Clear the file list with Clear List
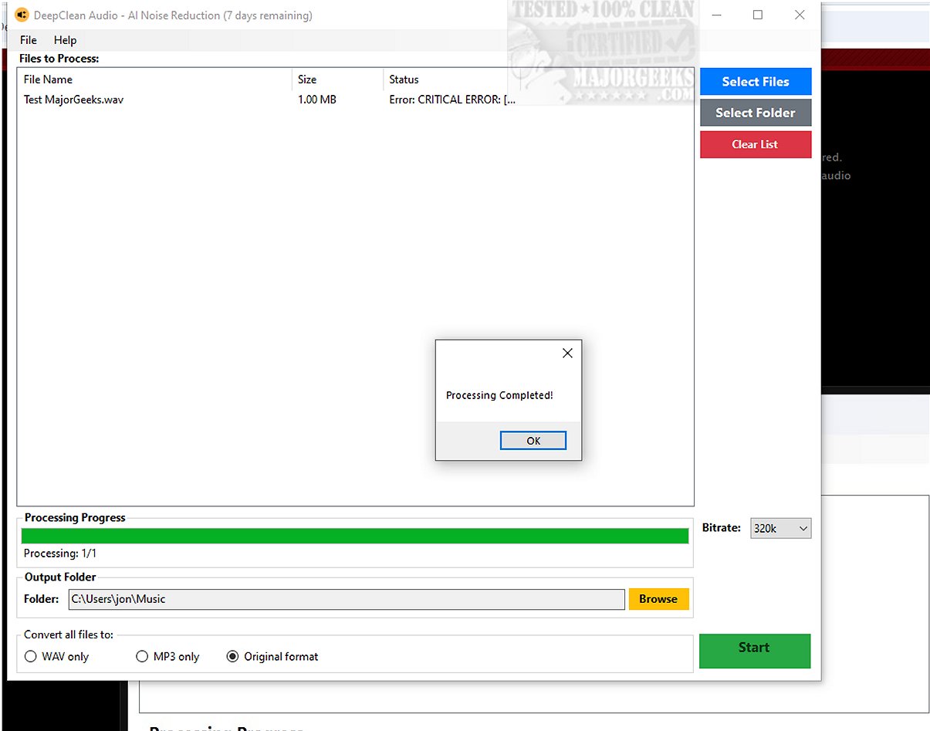 coord(756,144)
